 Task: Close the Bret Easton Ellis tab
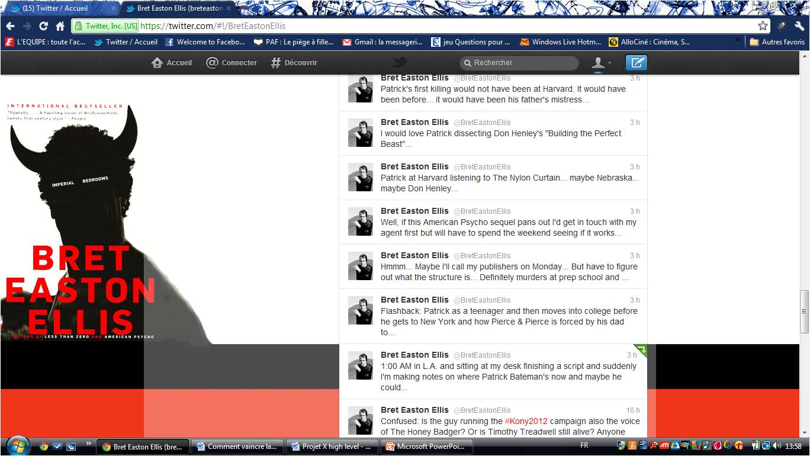[229, 8]
